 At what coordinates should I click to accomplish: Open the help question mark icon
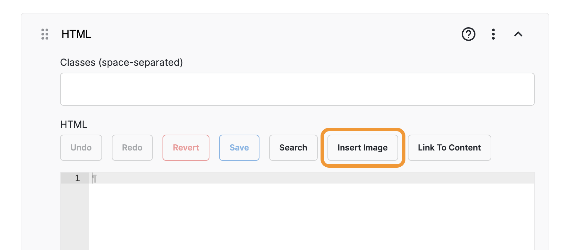click(x=468, y=34)
